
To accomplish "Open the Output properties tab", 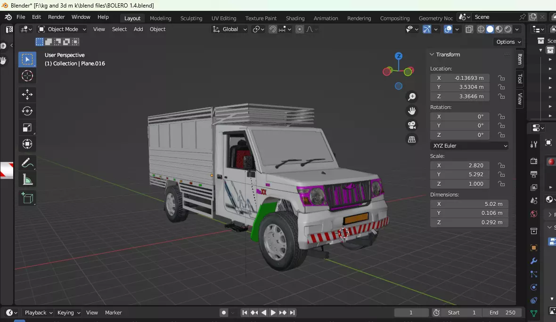I will [534, 174].
